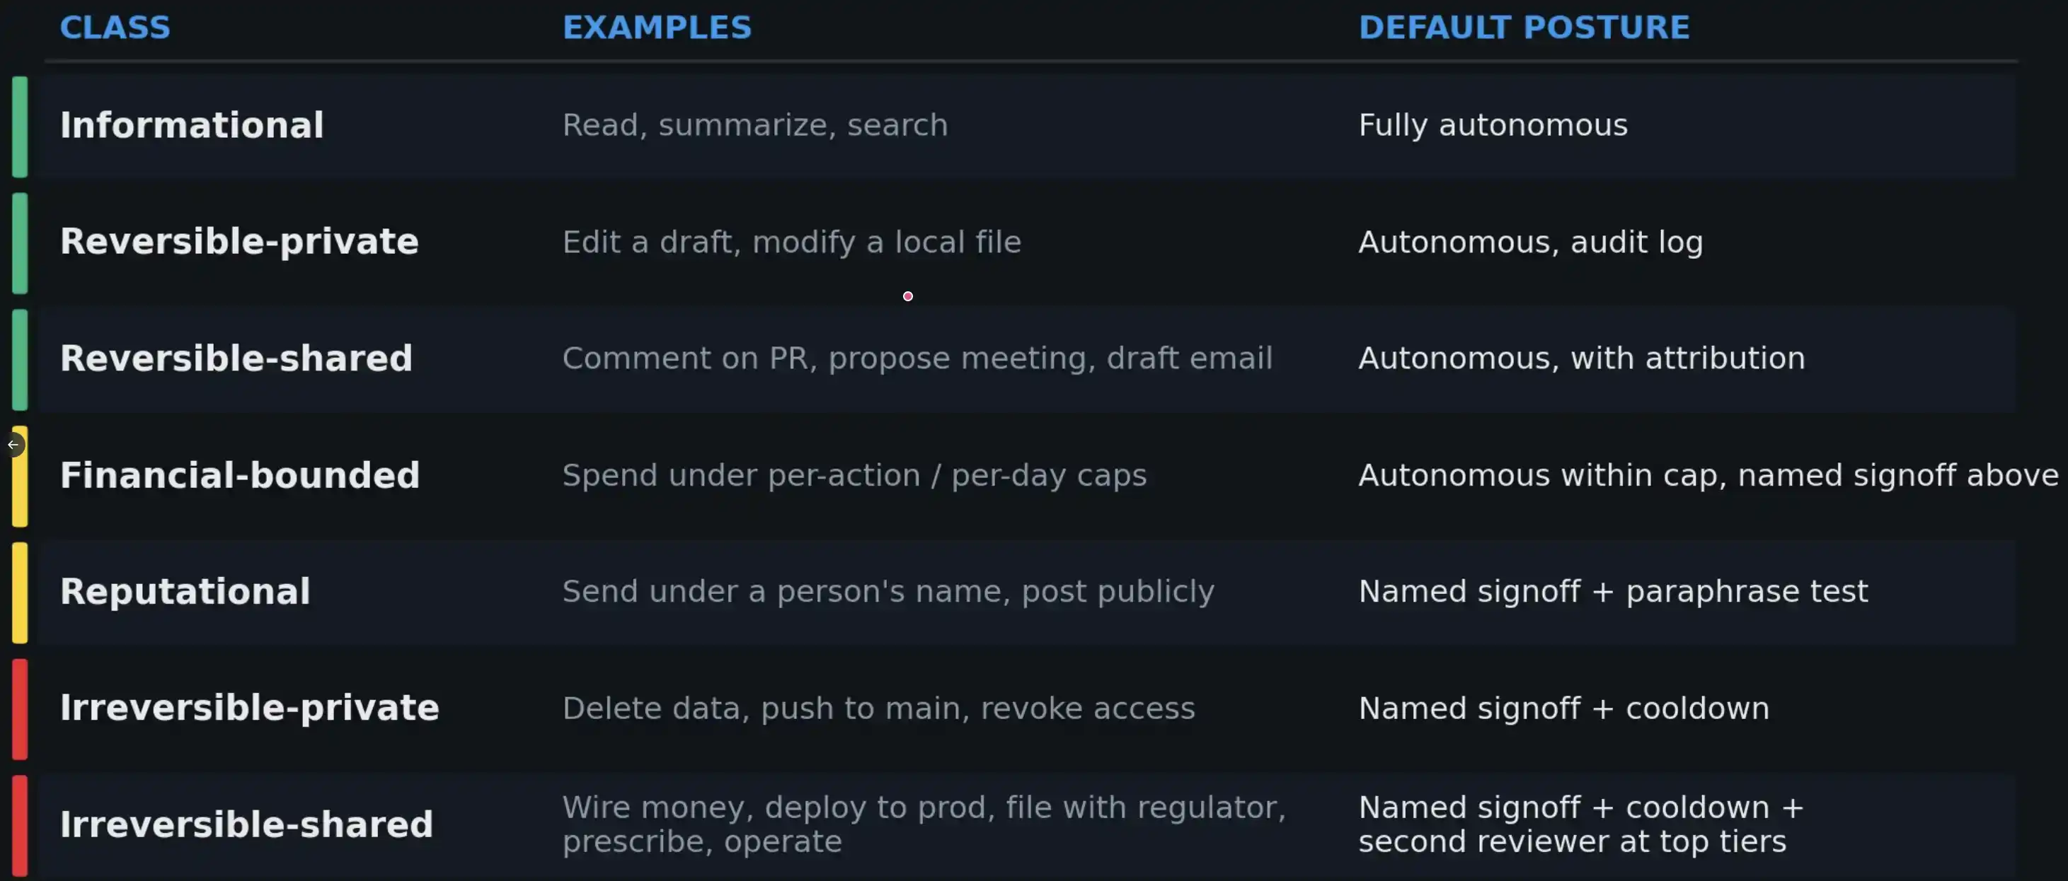
Task: Click the "Read, summarize, search" examples text
Action: pos(754,126)
